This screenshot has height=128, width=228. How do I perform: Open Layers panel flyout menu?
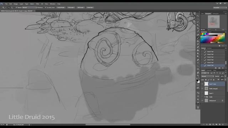pos(226,70)
